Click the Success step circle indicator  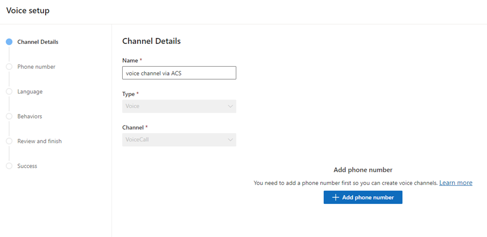click(9, 166)
